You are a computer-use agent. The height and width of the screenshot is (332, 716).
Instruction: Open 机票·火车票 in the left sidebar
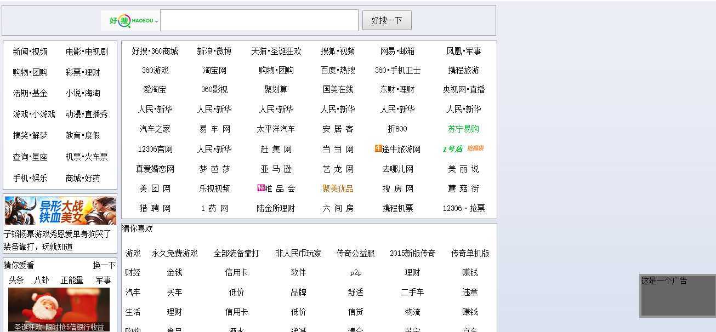tap(87, 157)
